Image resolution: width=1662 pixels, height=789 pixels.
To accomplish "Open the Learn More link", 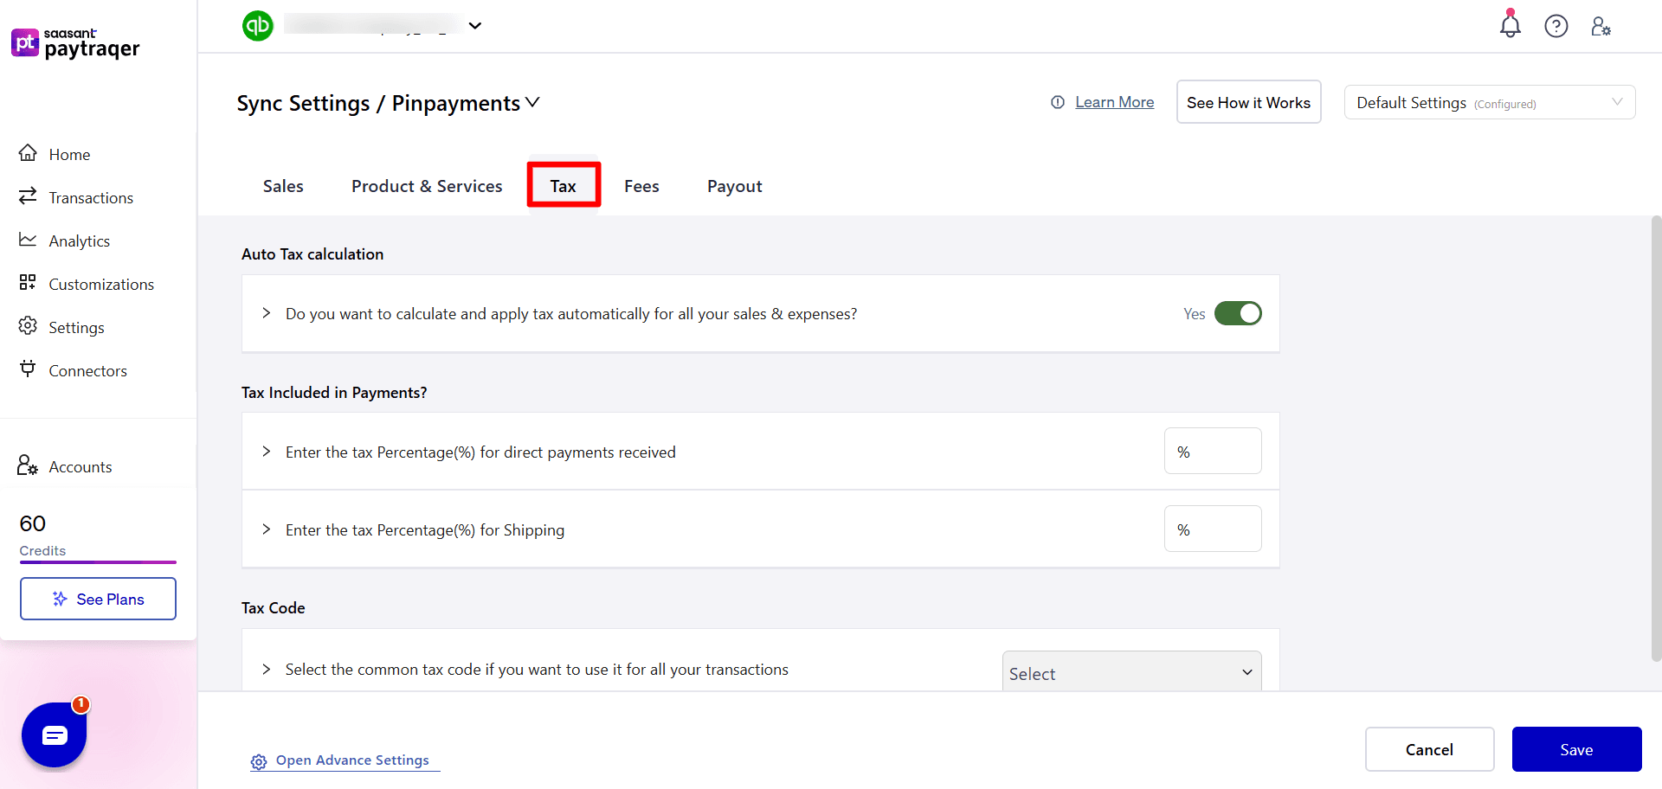I will coord(1114,102).
